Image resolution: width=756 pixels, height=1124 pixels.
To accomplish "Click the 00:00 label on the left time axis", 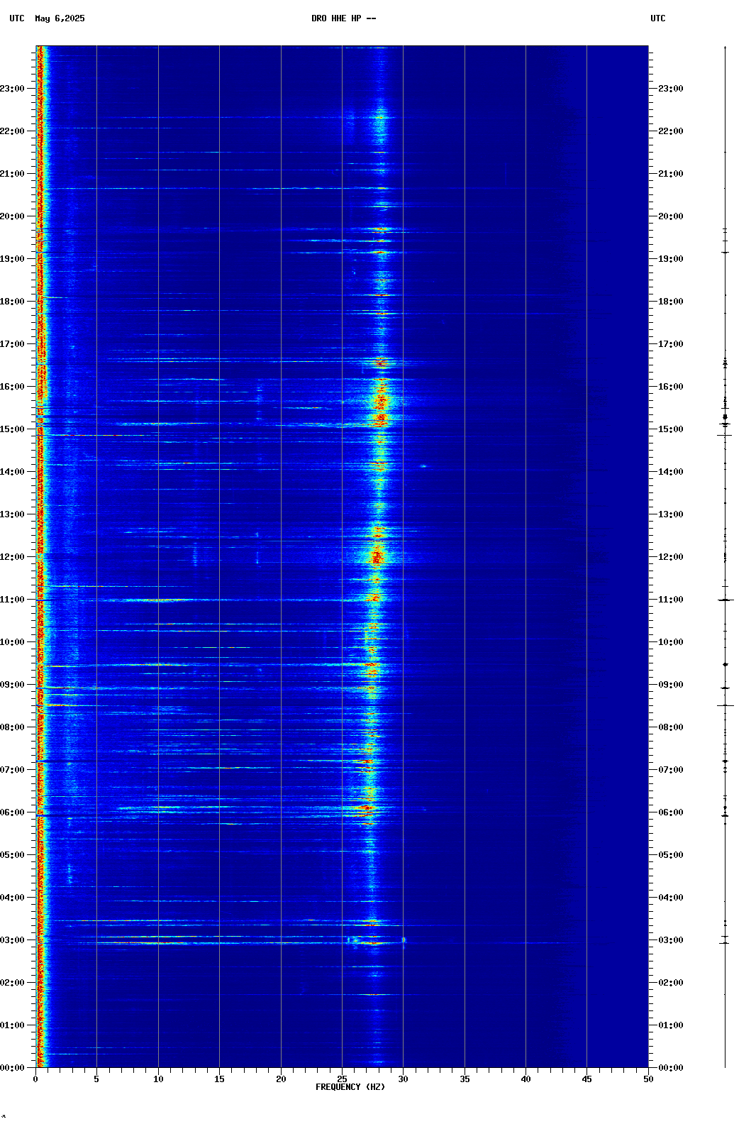I will click(x=12, y=1068).
